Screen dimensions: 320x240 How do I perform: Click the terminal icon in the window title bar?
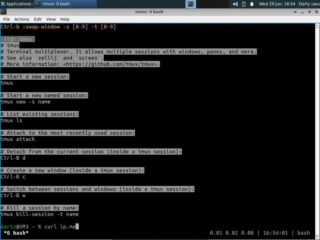[x=3, y=12]
